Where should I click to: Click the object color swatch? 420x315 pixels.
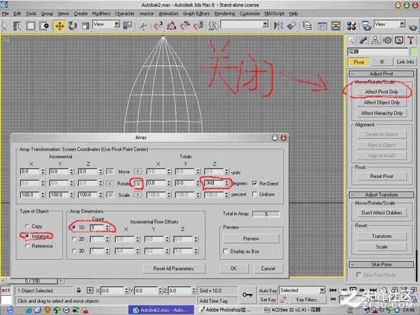tap(413, 52)
